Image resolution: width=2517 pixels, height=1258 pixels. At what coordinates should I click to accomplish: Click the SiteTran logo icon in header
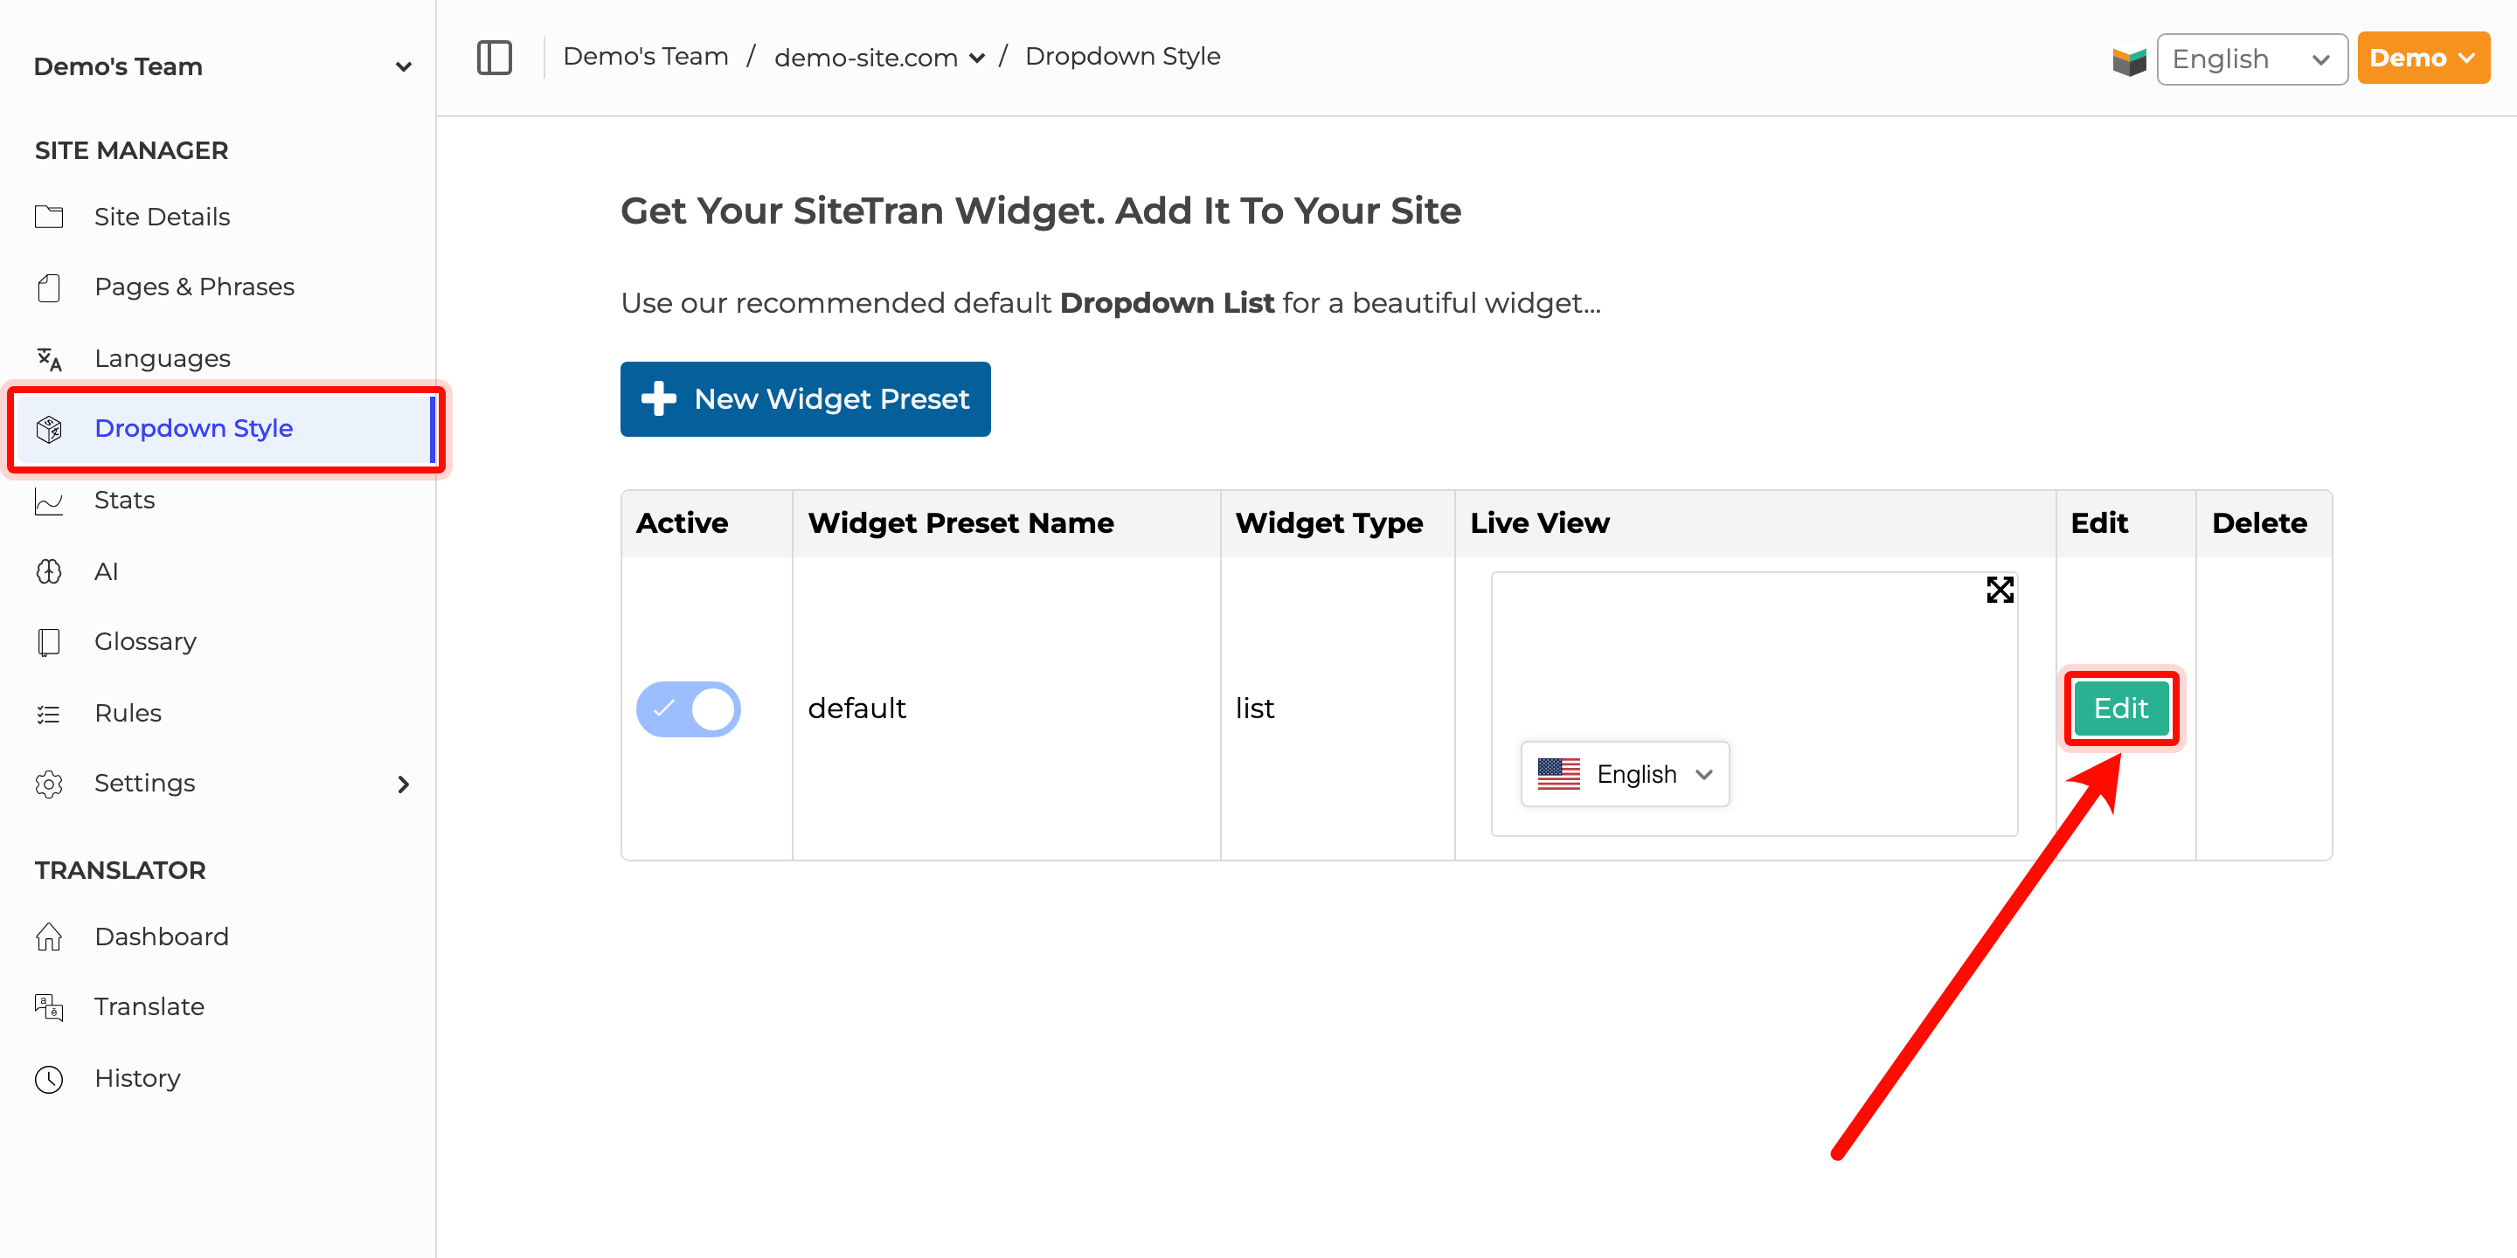(x=2129, y=59)
